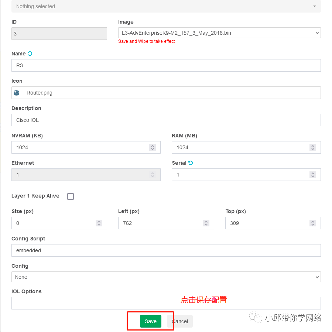Select the Config Script field showing embedded
Screen dimensions: 332x332
tap(166, 250)
